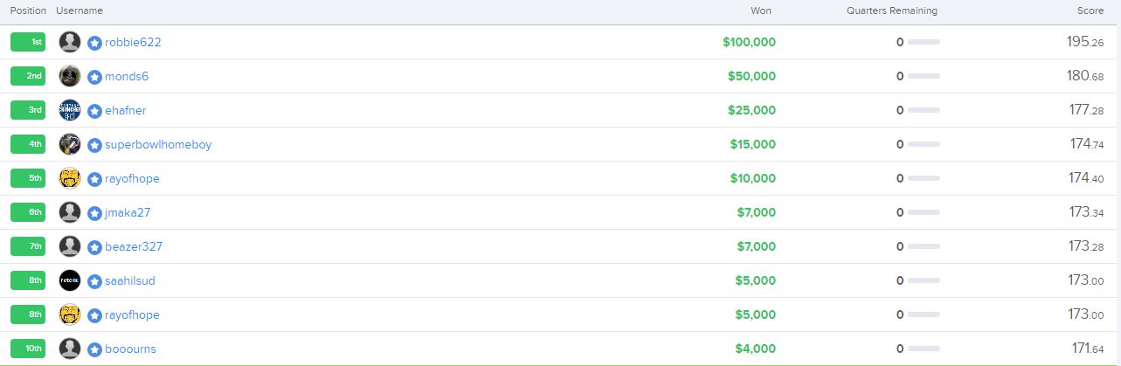
Task: Sort by the Won column header
Action: point(761,10)
